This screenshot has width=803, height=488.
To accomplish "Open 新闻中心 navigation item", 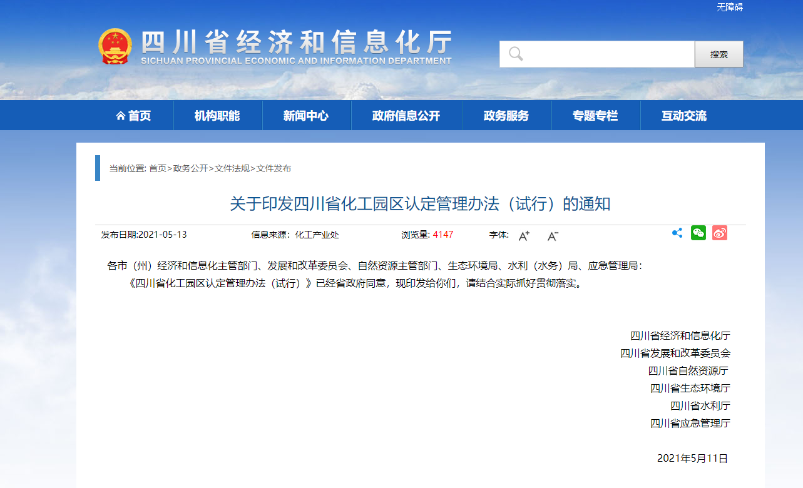I will point(306,116).
